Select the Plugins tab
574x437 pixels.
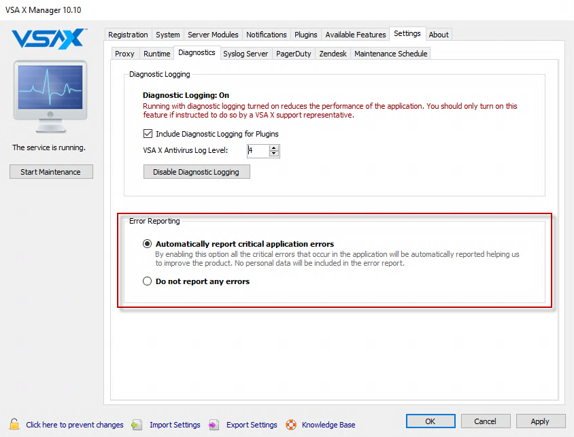tap(305, 35)
